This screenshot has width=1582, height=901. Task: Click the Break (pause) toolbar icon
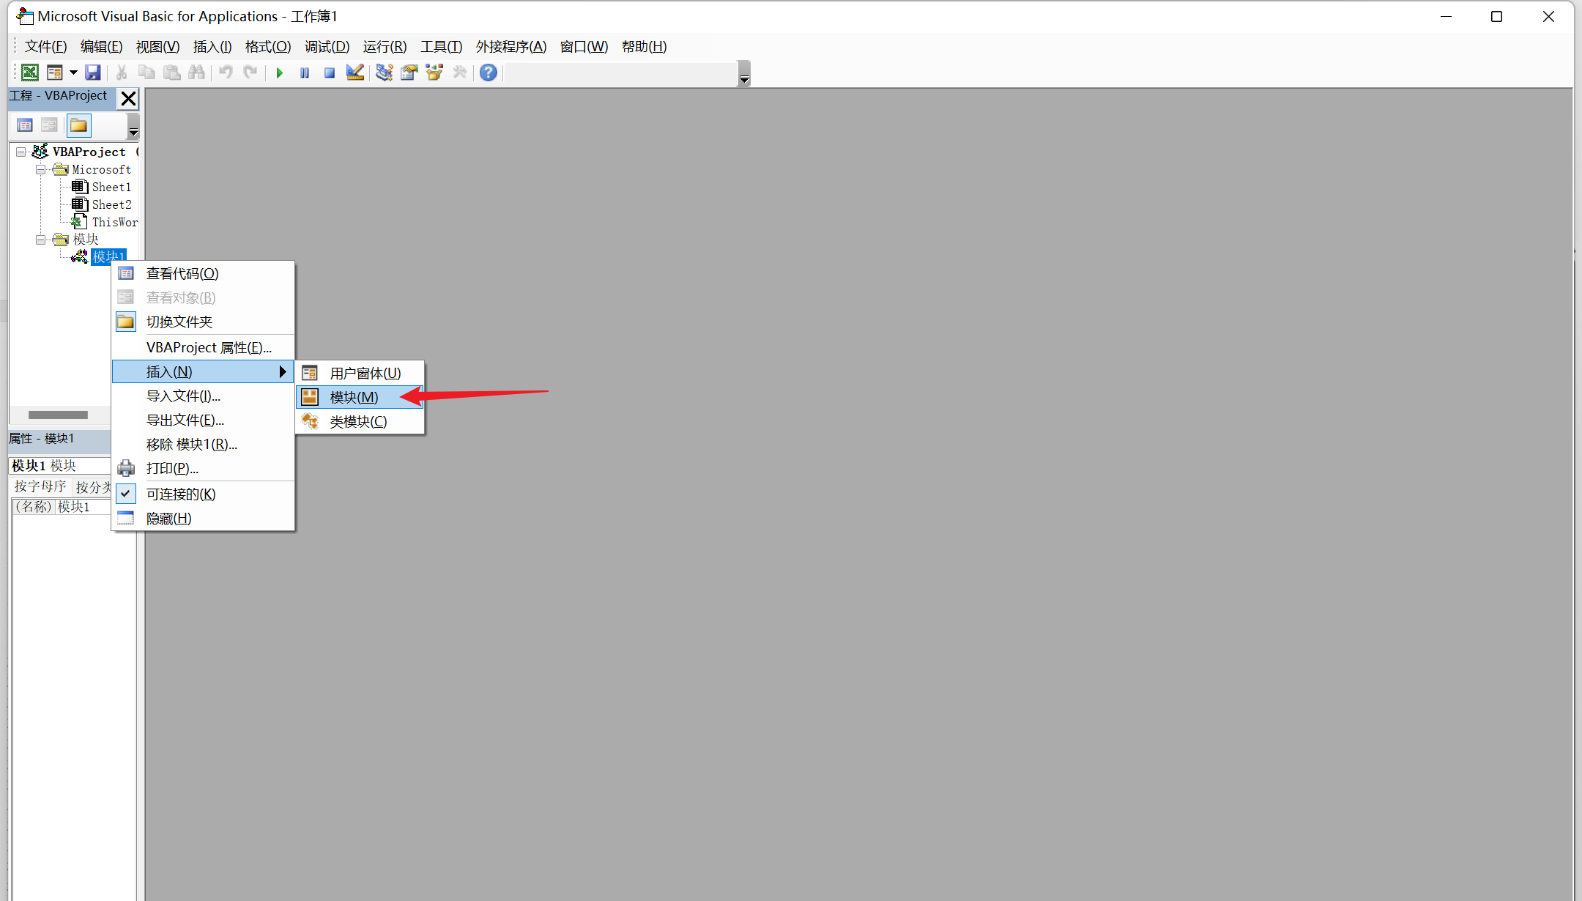(x=305, y=73)
